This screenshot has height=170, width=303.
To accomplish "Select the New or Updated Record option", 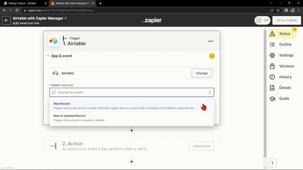I will pos(132,118).
